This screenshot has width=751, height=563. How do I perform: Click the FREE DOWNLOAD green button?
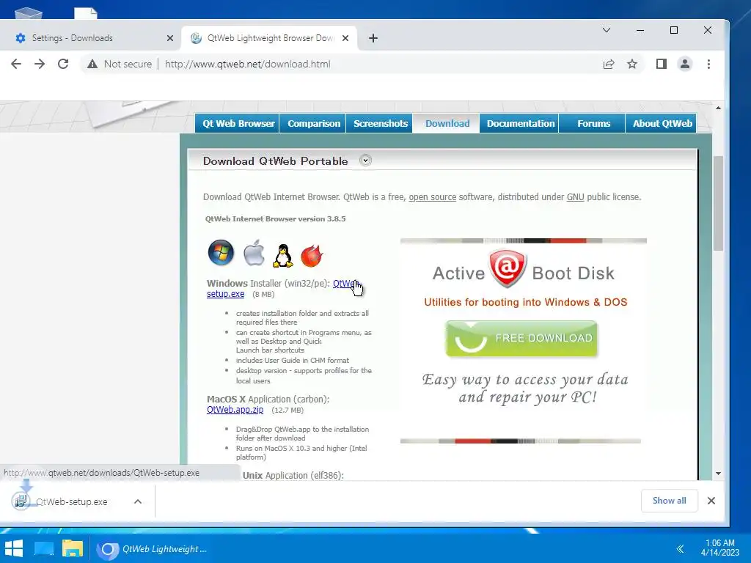point(521,339)
